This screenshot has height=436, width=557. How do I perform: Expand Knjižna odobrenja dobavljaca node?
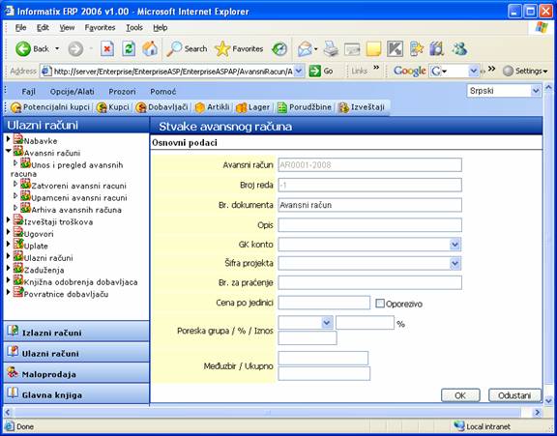pos(9,280)
